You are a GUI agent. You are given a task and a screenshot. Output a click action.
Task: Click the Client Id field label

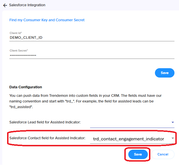(15, 33)
